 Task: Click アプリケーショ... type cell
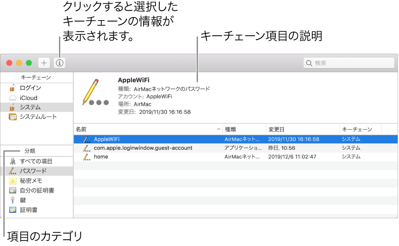[243, 148]
